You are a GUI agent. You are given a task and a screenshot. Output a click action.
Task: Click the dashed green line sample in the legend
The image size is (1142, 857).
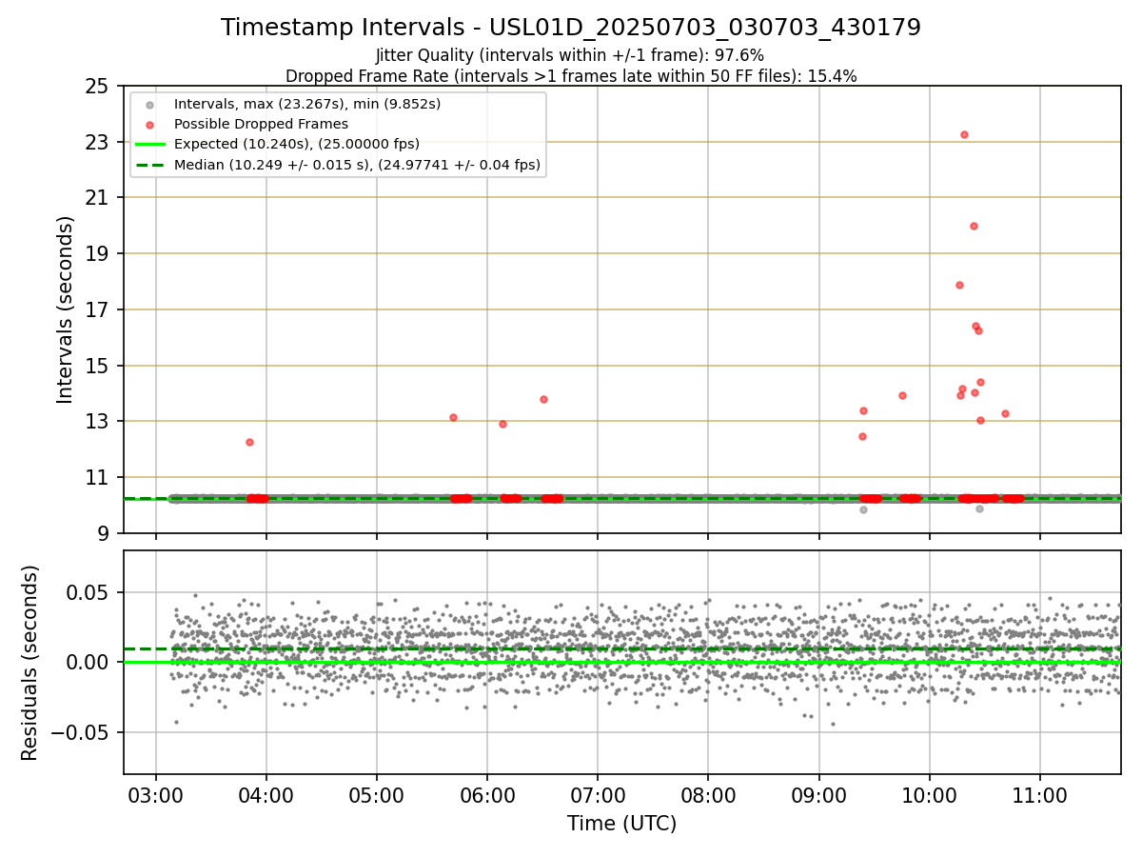pos(149,165)
